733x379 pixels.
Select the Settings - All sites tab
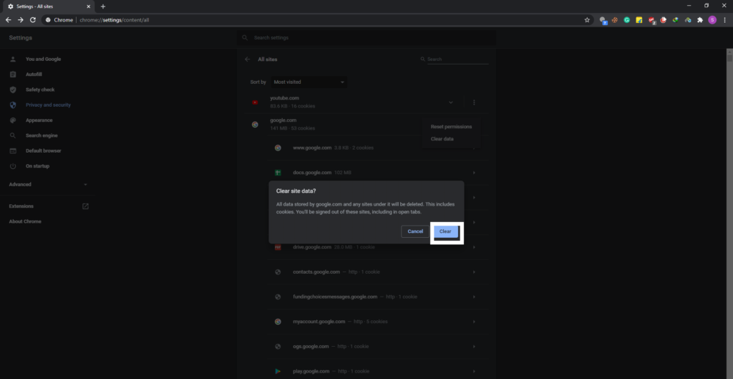coord(49,6)
